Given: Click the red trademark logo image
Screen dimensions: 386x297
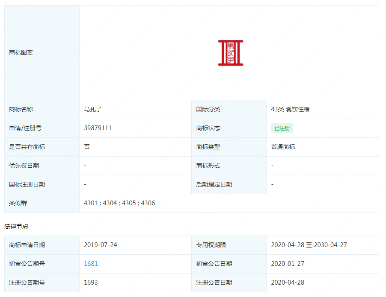Looking at the screenshot, I should coord(230,53).
